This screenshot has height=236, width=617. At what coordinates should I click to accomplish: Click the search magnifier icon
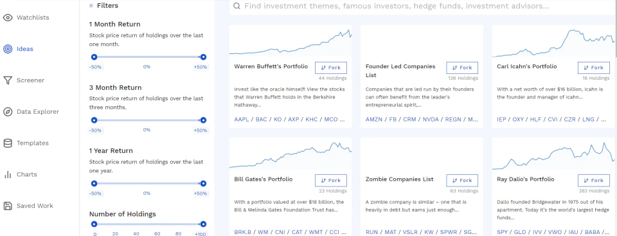click(x=237, y=6)
